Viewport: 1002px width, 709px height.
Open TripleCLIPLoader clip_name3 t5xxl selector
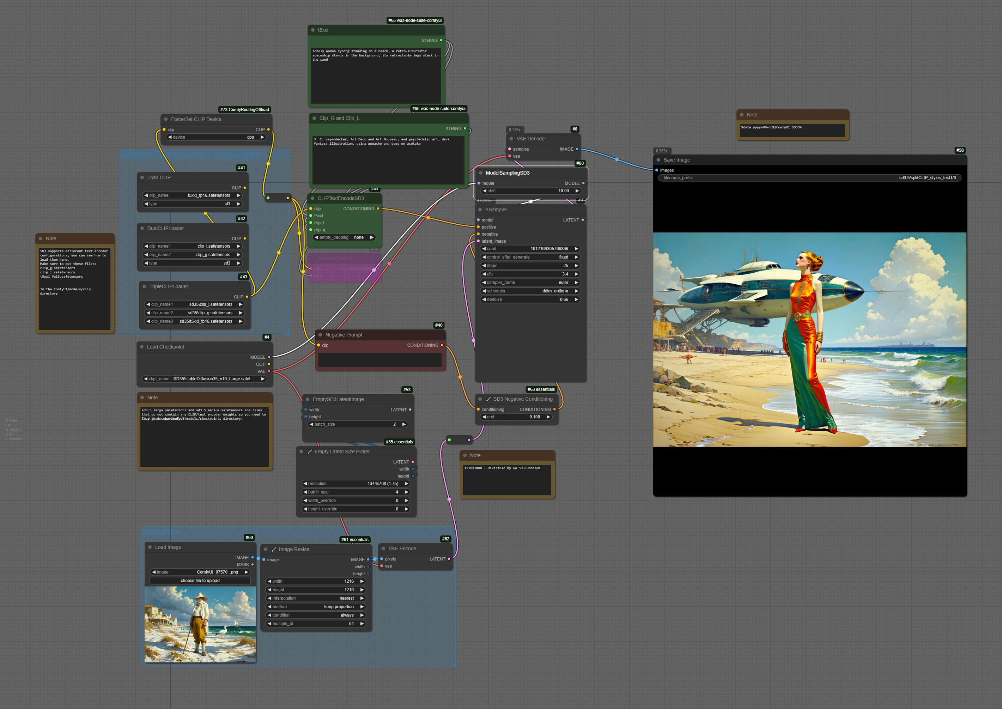click(x=194, y=322)
